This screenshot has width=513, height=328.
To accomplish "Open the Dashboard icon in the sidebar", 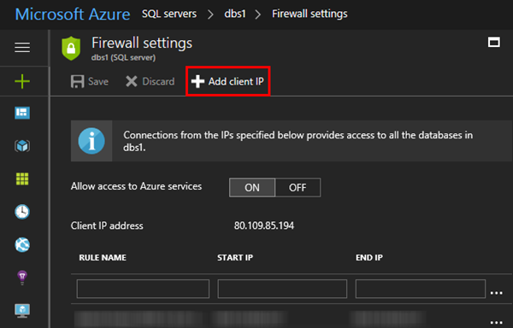I will pyautogui.click(x=22, y=113).
